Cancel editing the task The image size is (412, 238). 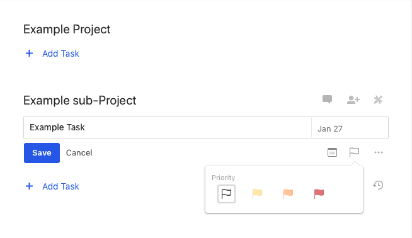(79, 153)
